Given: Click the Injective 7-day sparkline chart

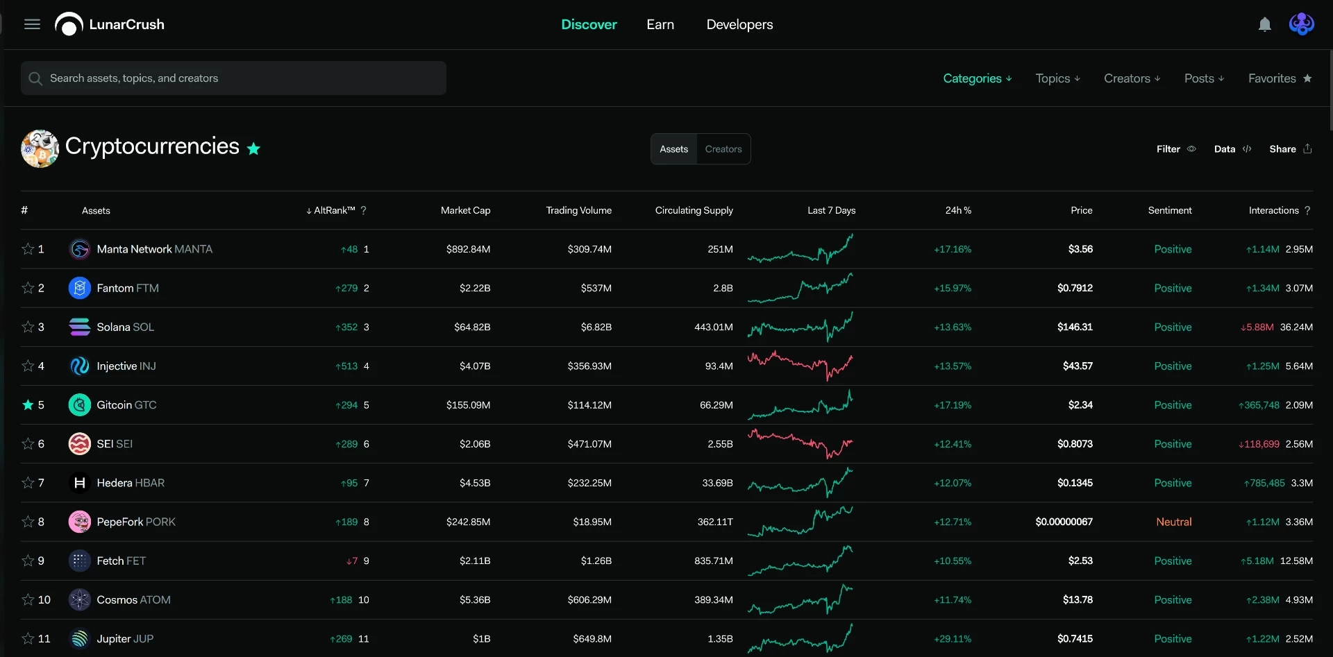Looking at the screenshot, I should click(x=800, y=366).
